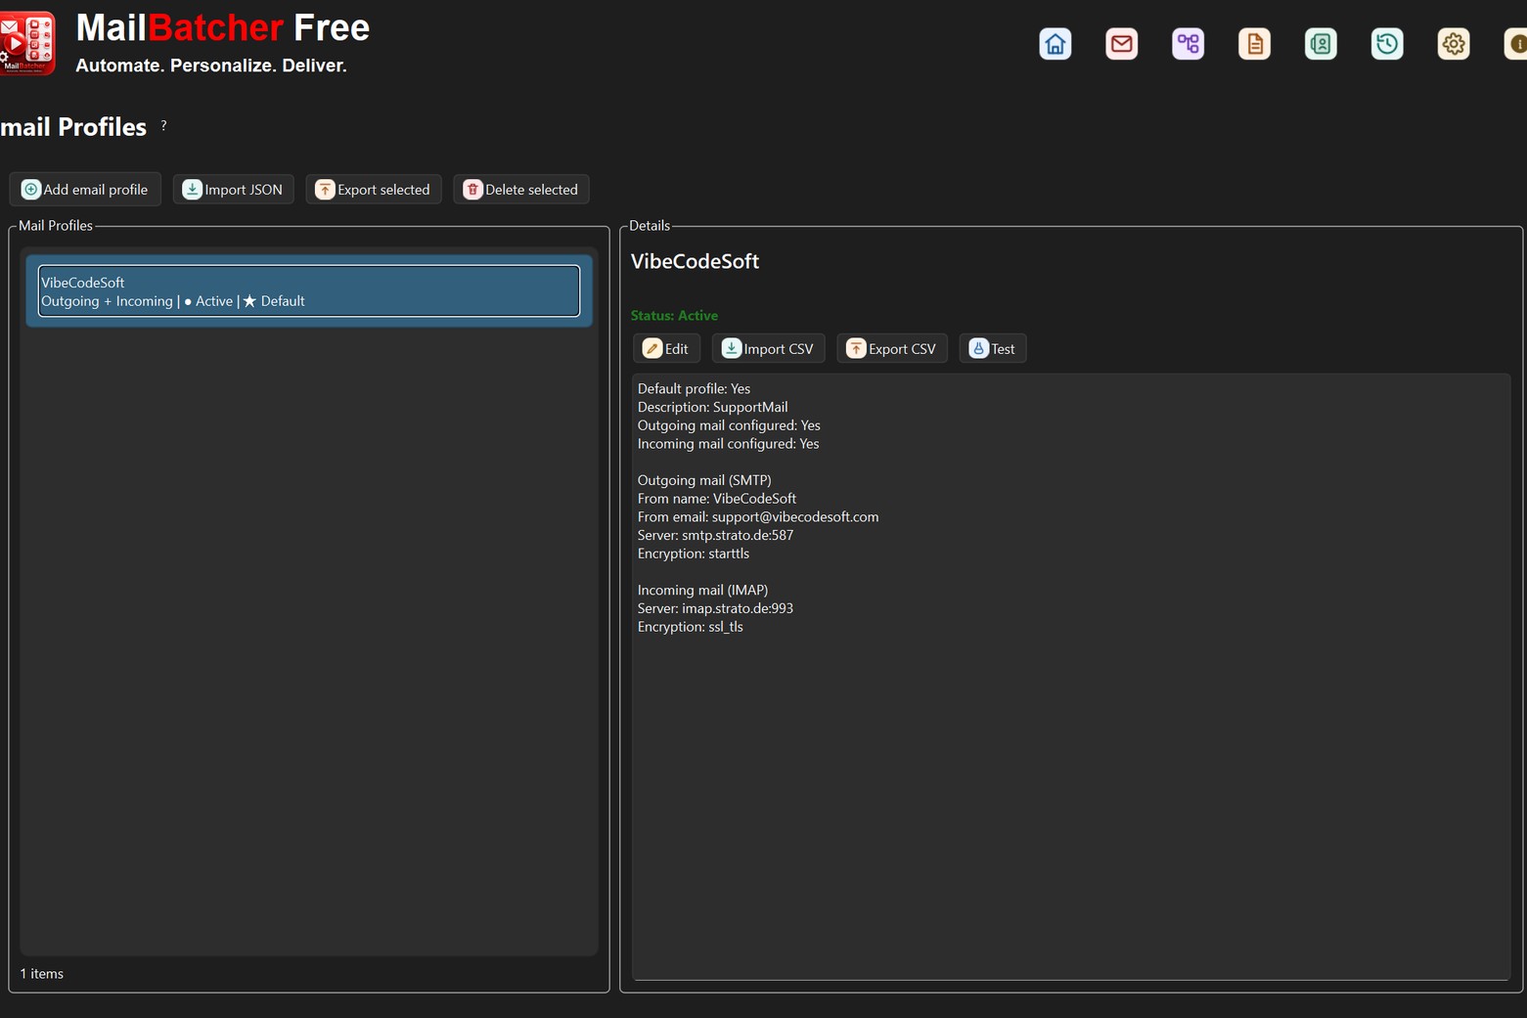Click Add email profile button

(85, 190)
